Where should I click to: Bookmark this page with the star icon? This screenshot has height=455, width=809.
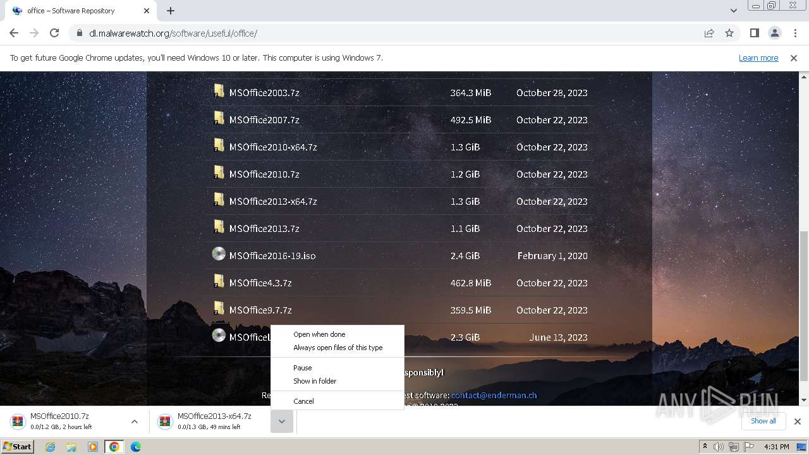[729, 33]
